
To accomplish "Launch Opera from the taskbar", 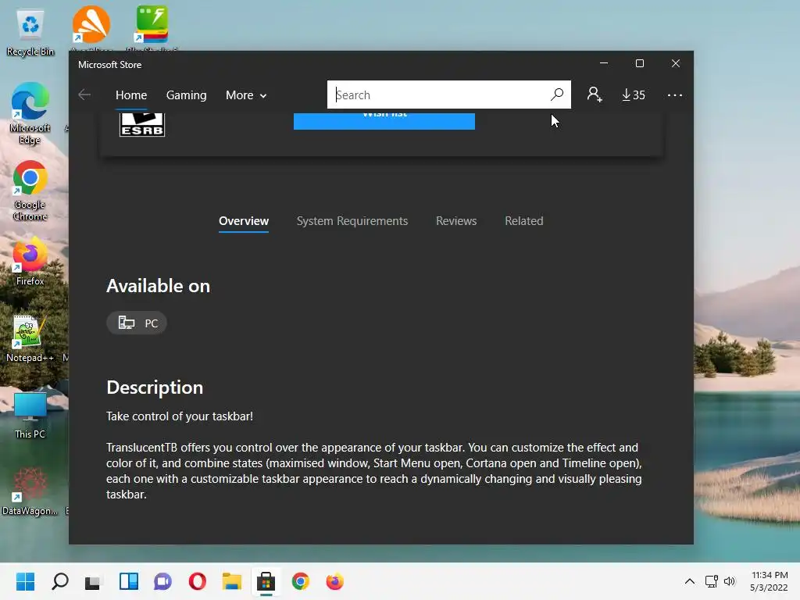I will [x=198, y=581].
